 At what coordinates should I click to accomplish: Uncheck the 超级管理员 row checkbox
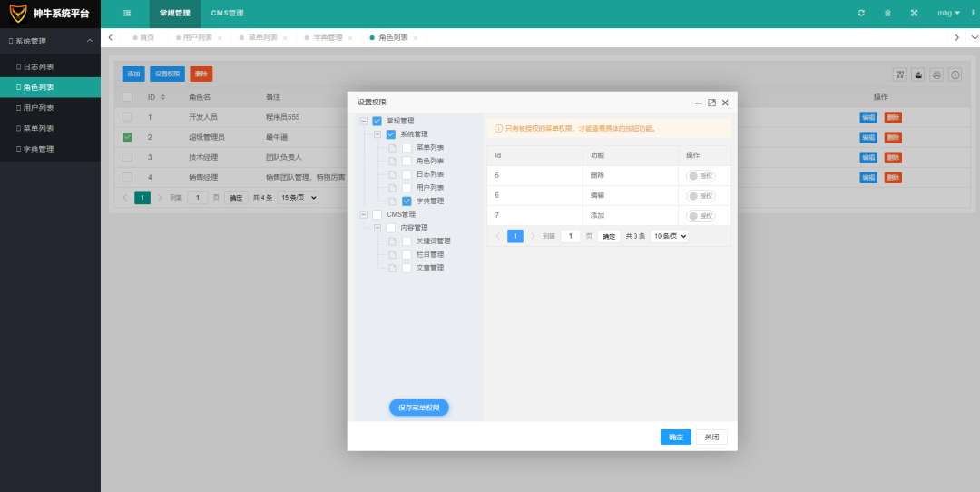[x=128, y=137]
